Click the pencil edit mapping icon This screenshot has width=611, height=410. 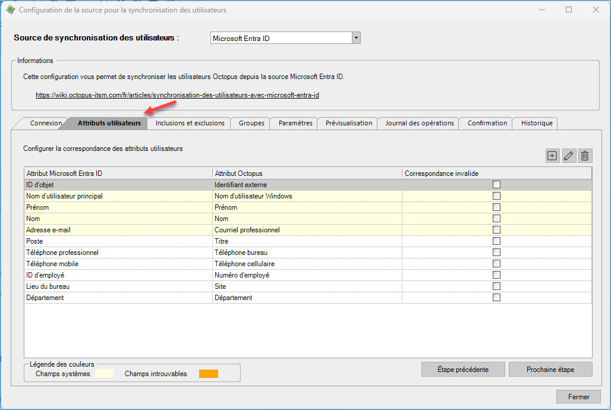[569, 156]
